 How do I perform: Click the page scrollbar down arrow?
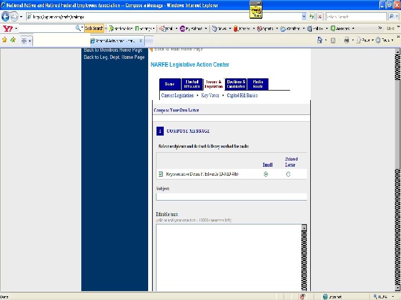(397, 288)
